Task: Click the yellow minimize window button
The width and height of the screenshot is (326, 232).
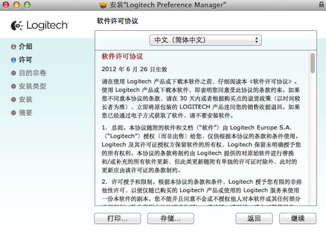Action: (x=16, y=4)
